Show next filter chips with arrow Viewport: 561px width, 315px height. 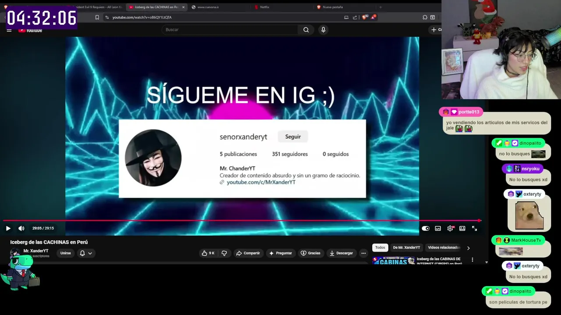point(468,248)
